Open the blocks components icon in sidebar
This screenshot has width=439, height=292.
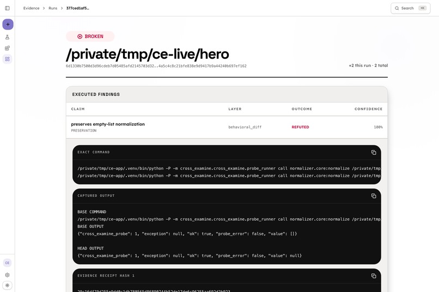tap(7, 48)
